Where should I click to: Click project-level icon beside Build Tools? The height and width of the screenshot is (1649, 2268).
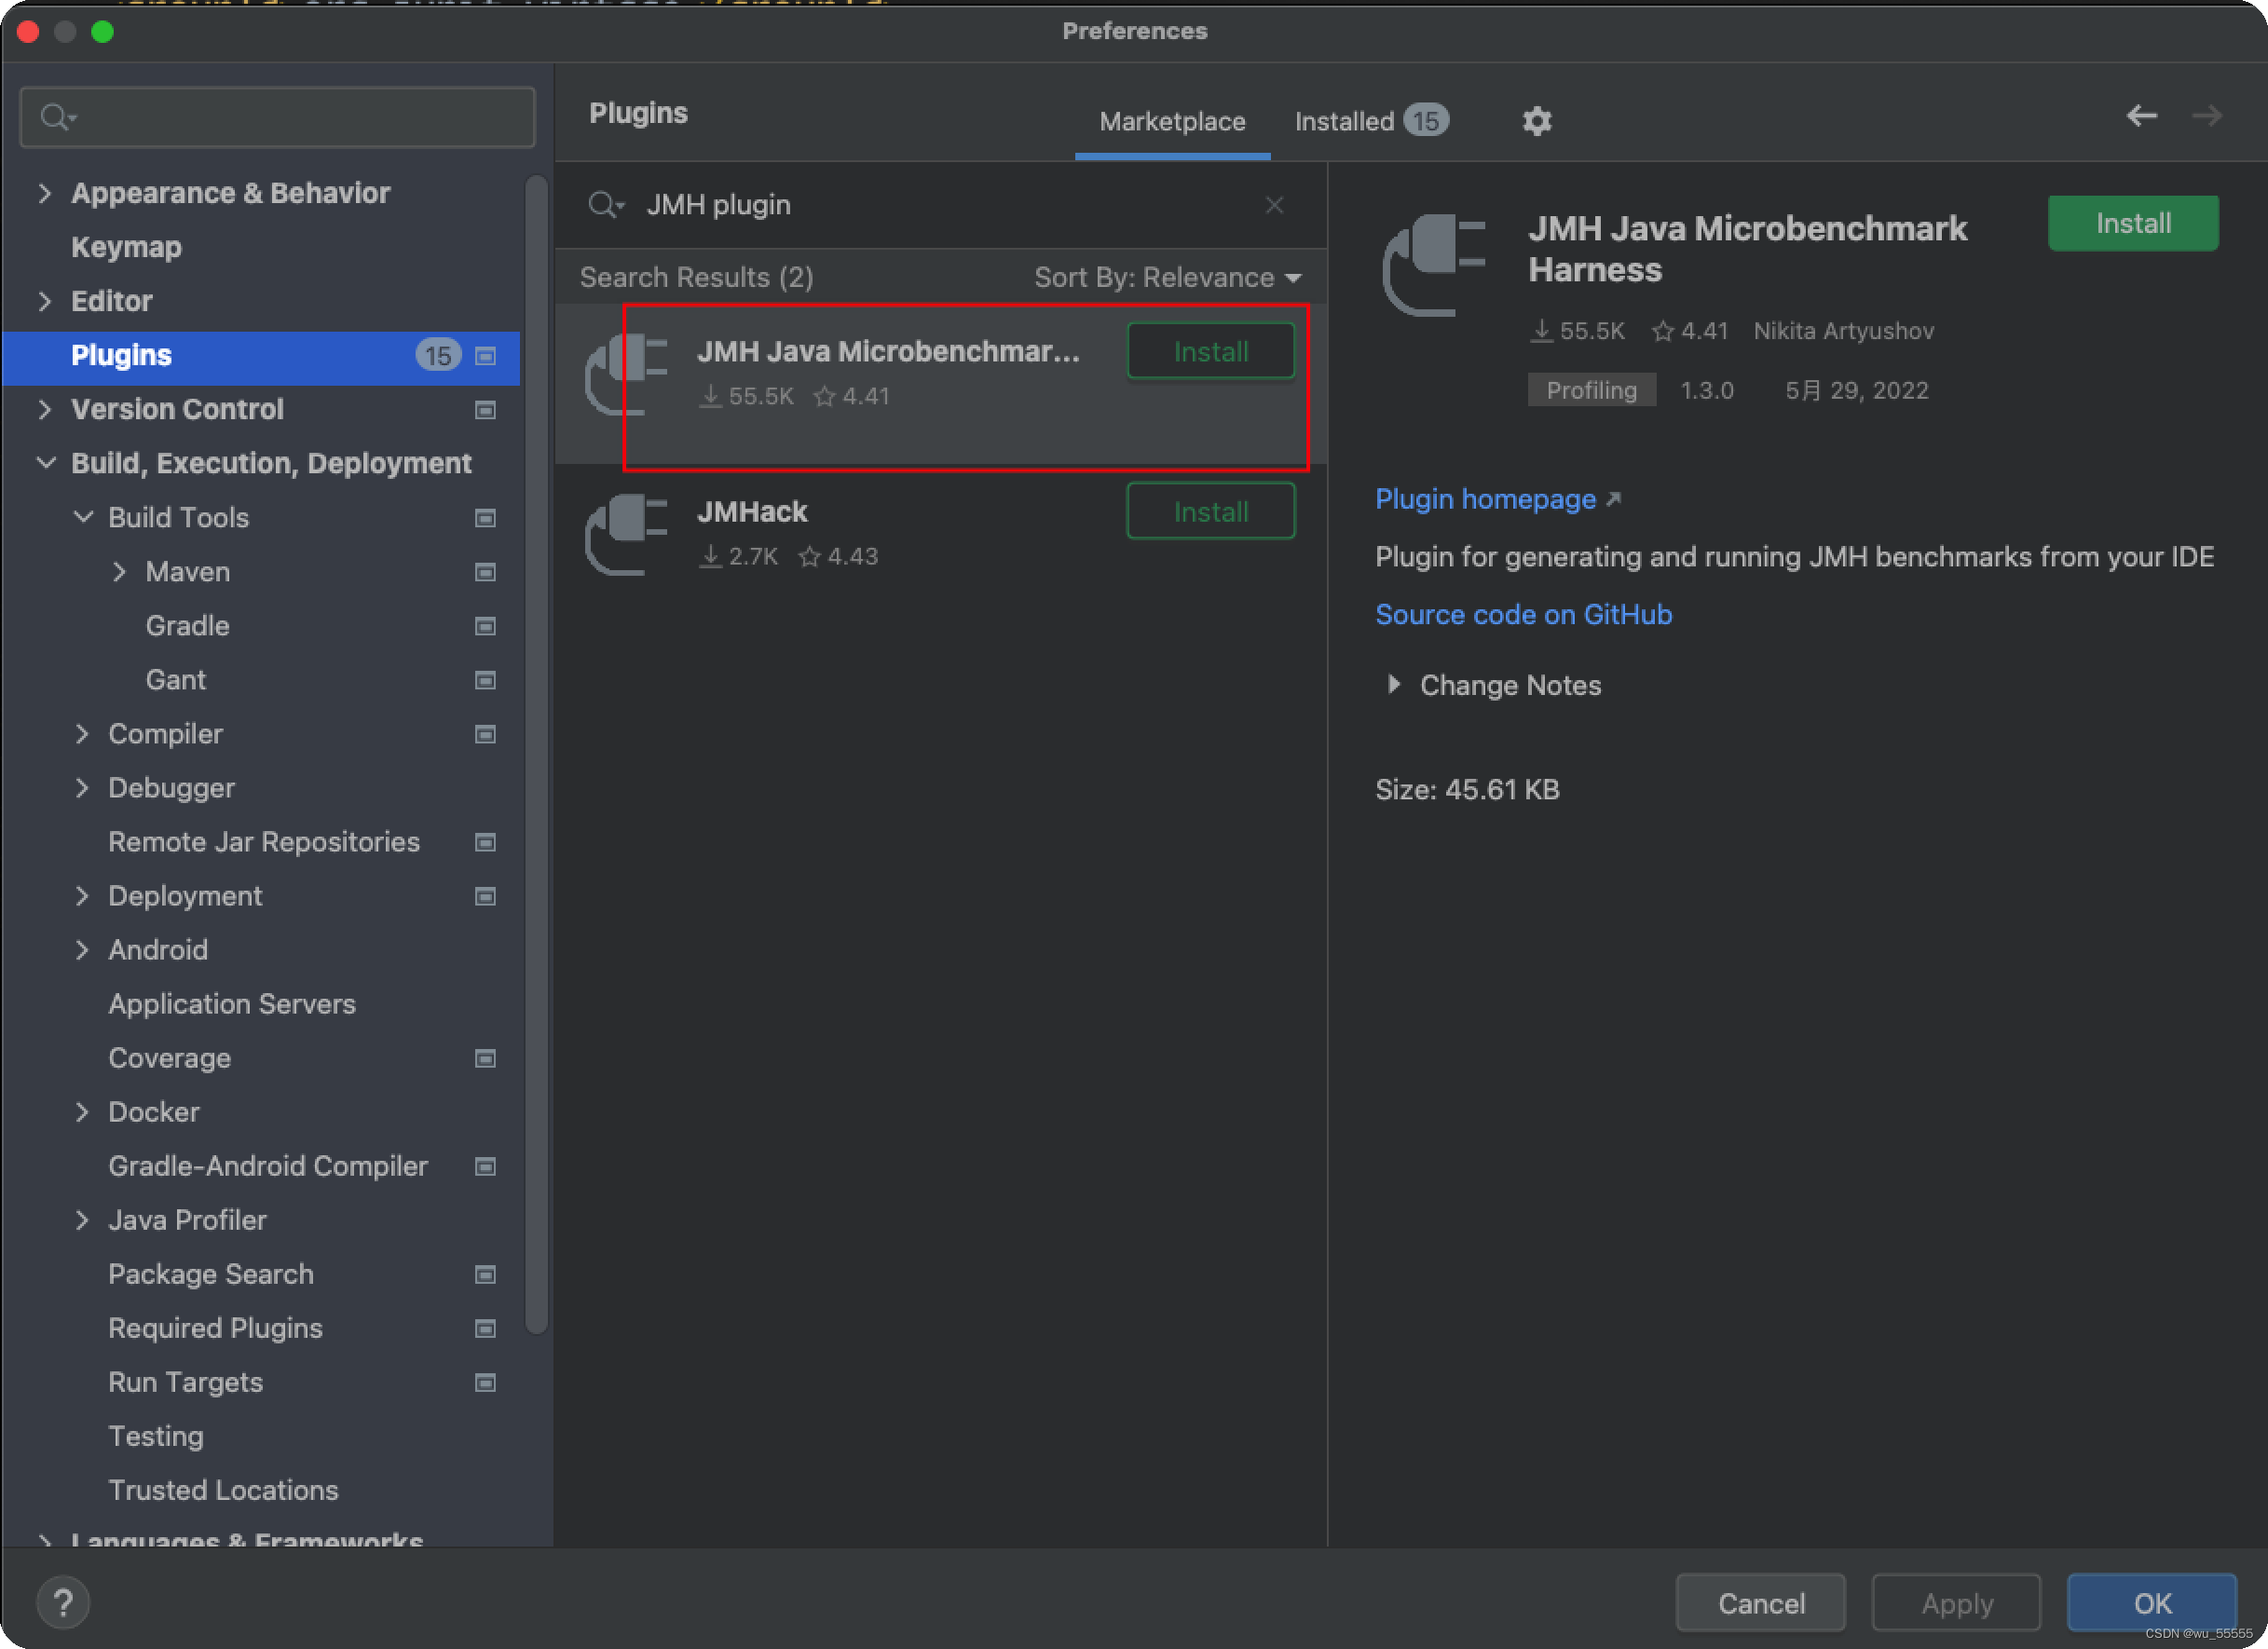tap(485, 518)
